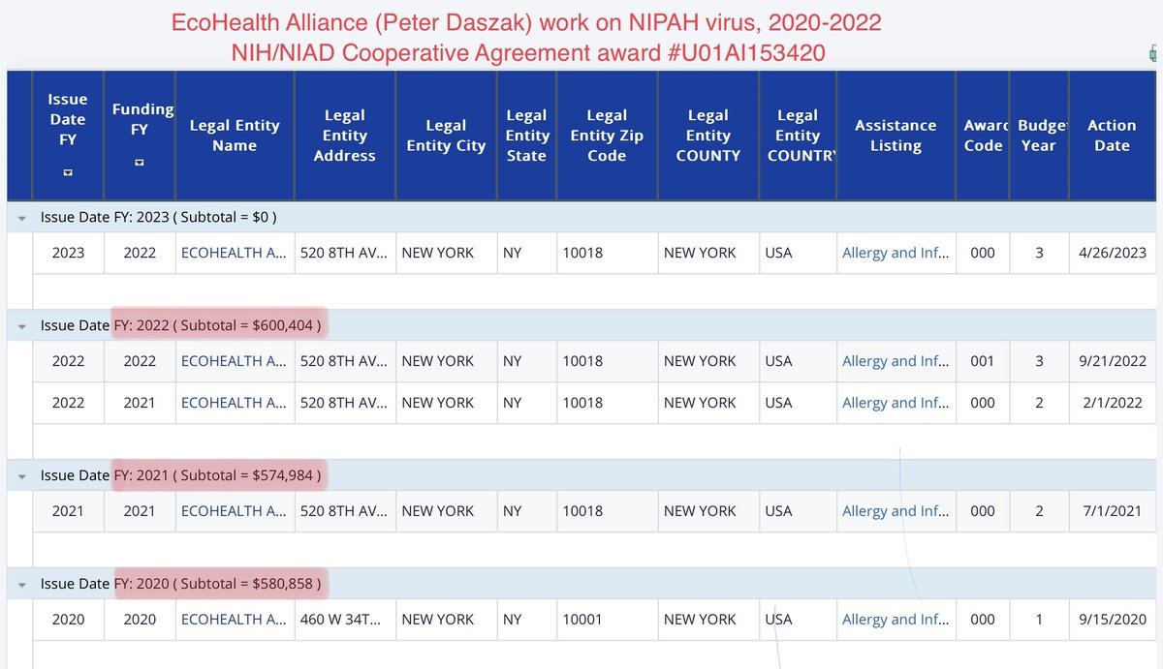Open ECOHEALTH link in the 2023 row
Image resolution: width=1163 pixels, height=669 pixels.
[235, 253]
